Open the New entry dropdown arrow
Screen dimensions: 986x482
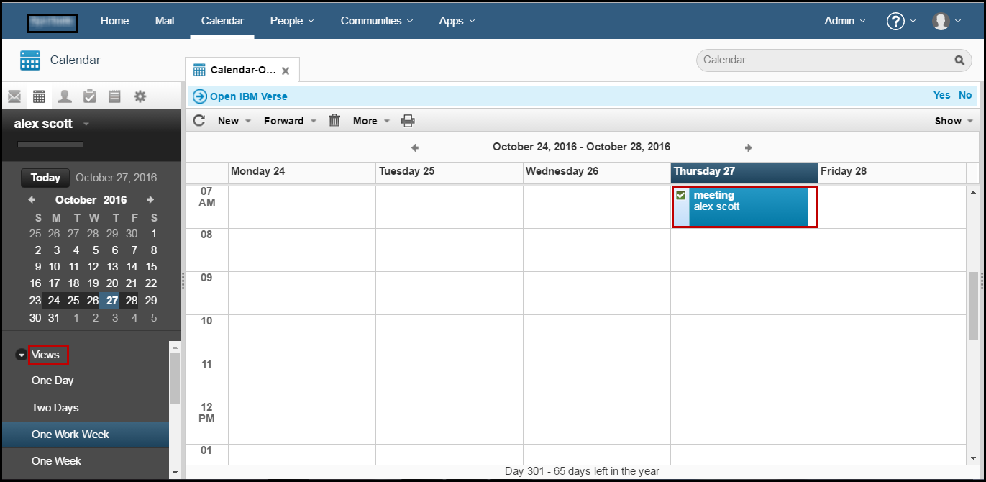[x=247, y=120]
